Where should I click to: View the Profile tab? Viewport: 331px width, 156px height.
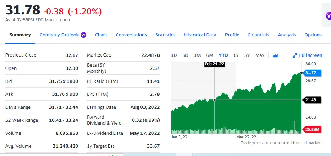[232, 35]
